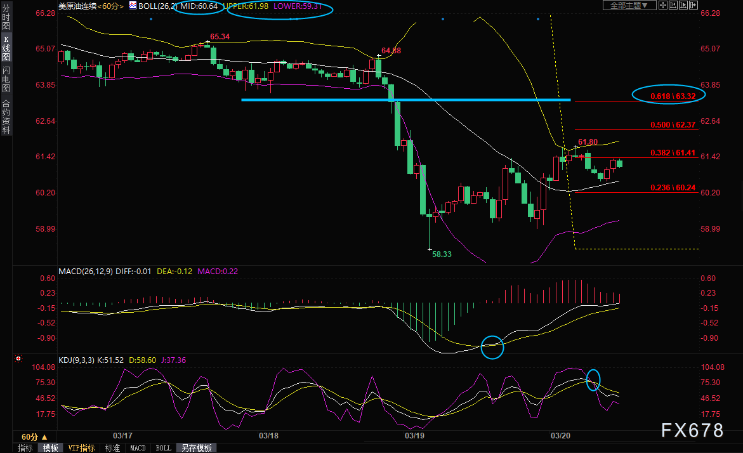Click the MACD(26,12,9) indicator label
This screenshot has width=743, height=453.
coord(86,272)
